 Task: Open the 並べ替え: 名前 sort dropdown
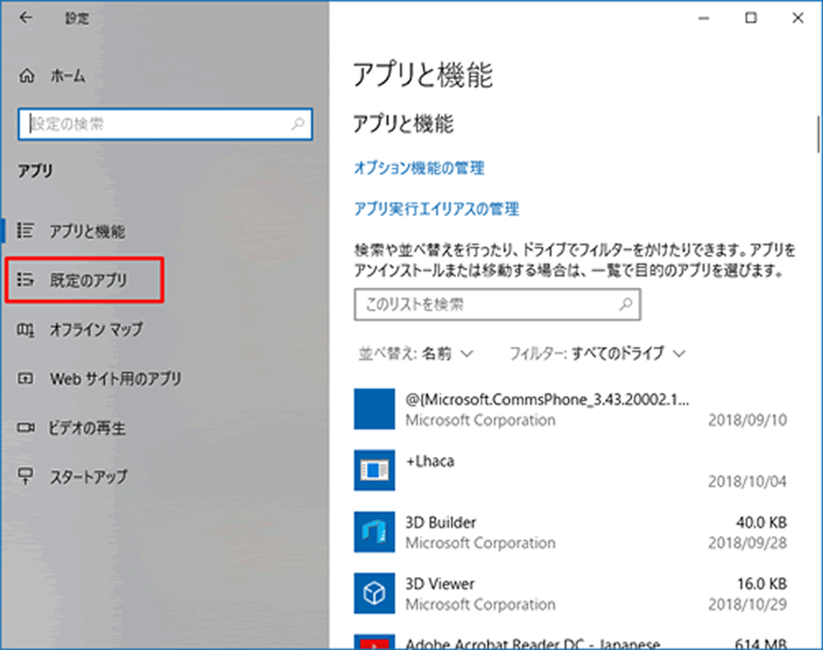pyautogui.click(x=416, y=354)
